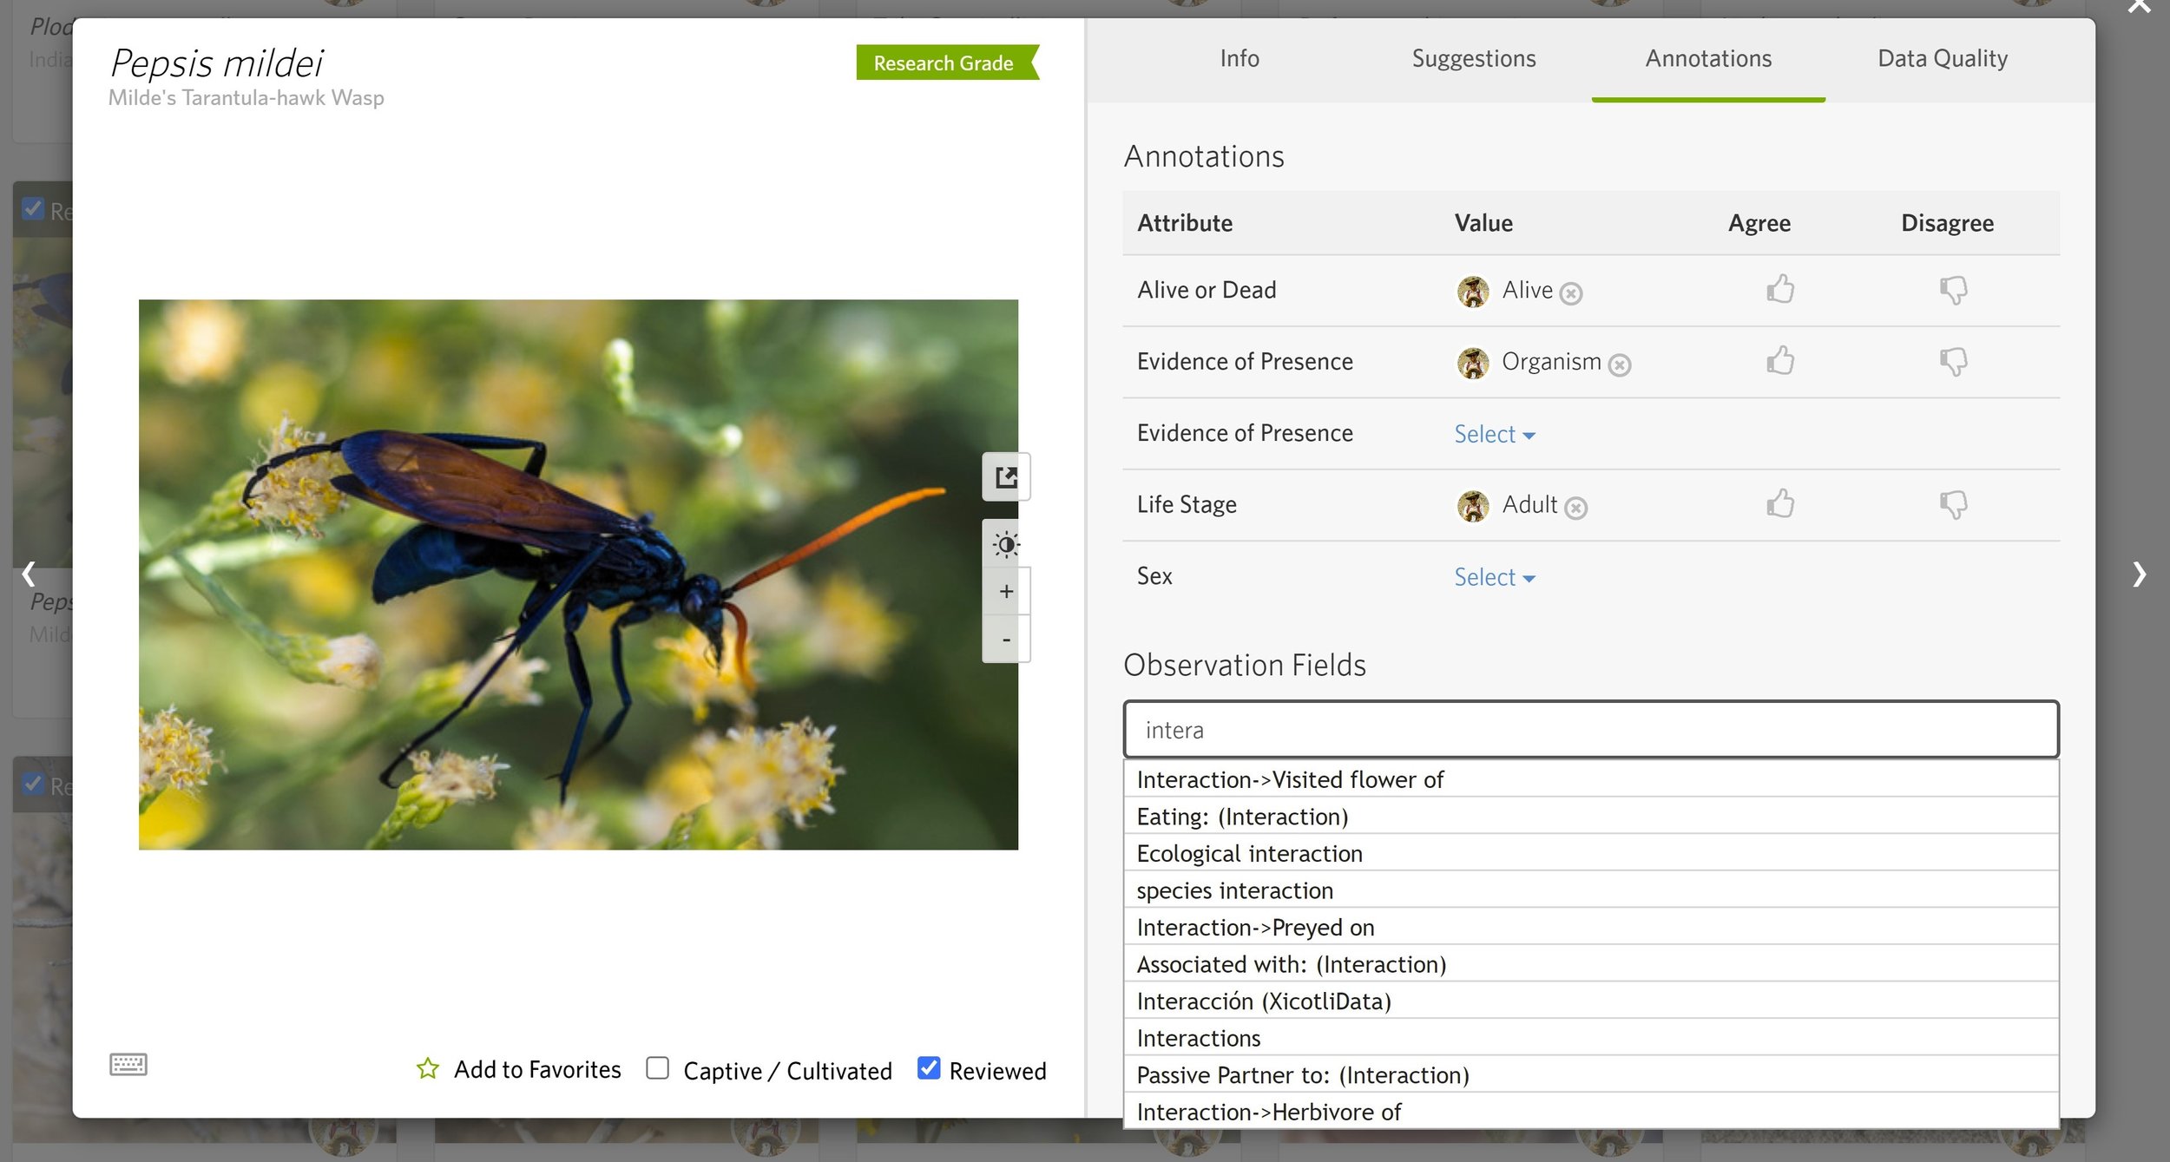
Task: Adjust image brightness icon
Action: pyautogui.click(x=1006, y=544)
